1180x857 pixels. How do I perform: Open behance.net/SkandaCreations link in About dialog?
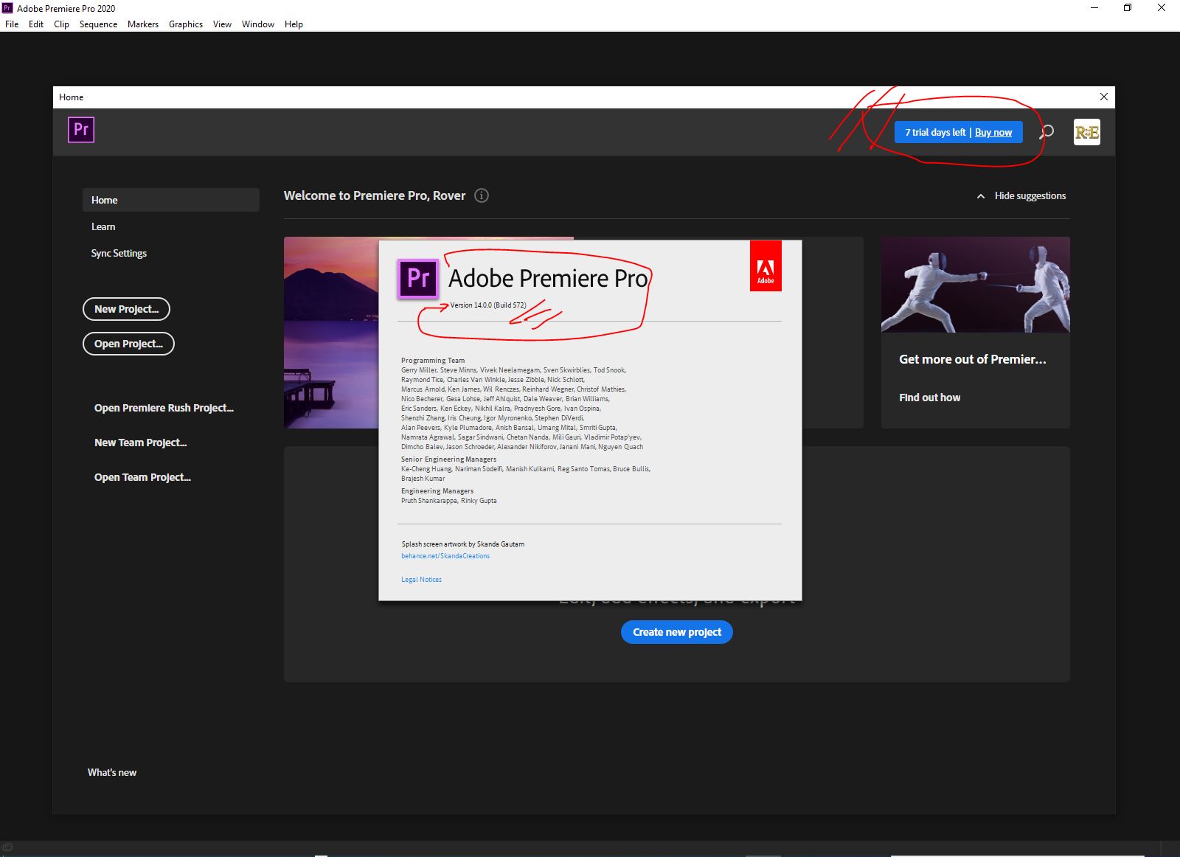[x=445, y=556]
